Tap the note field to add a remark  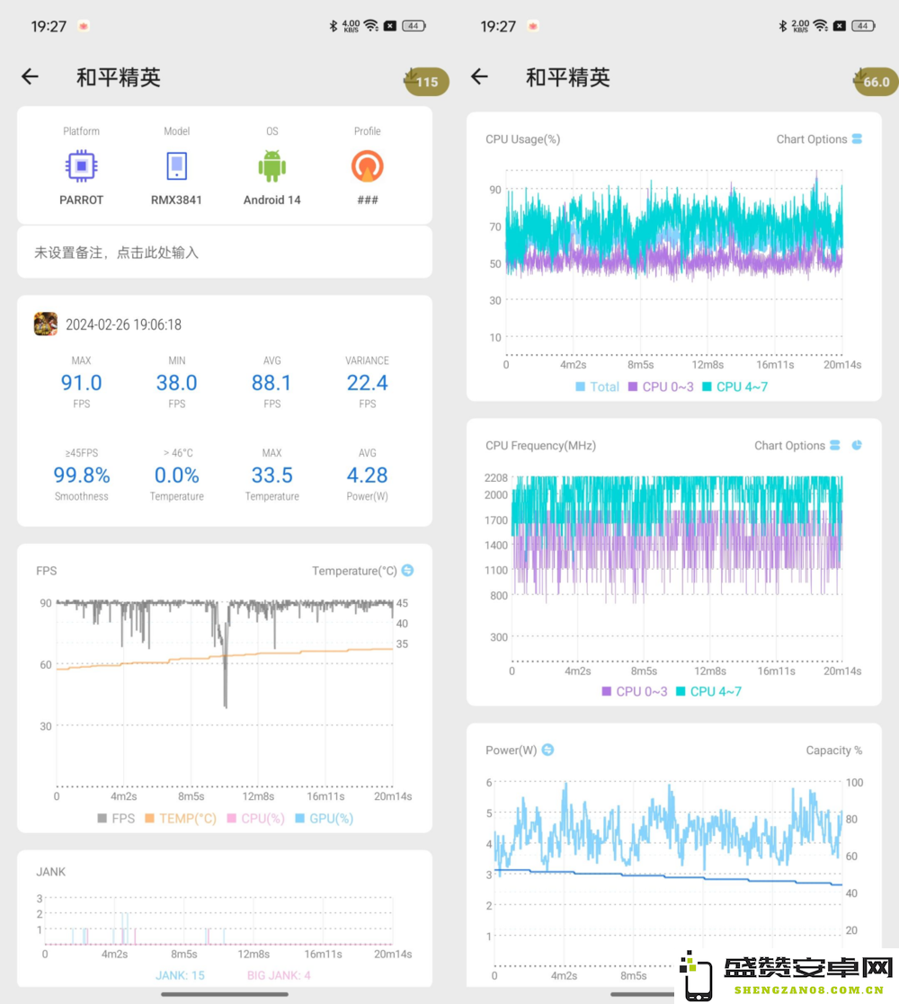(225, 253)
